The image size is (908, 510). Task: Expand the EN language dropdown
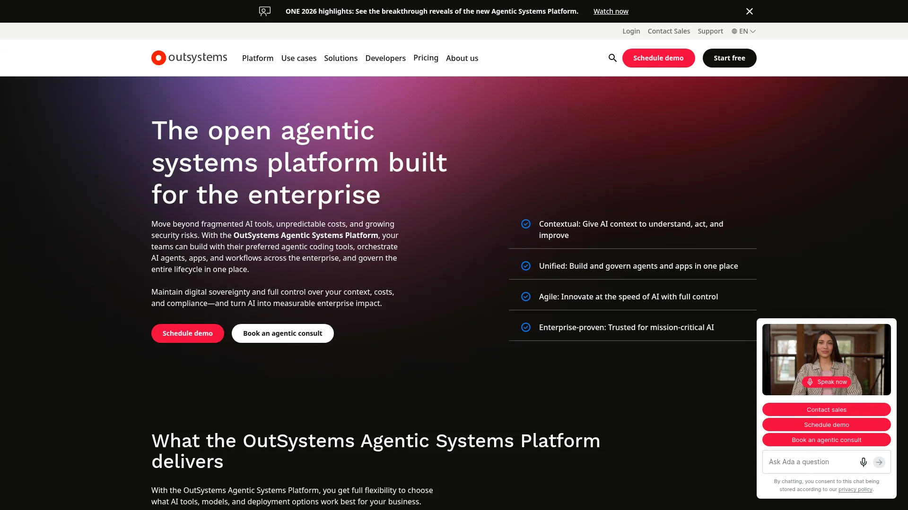tap(744, 31)
